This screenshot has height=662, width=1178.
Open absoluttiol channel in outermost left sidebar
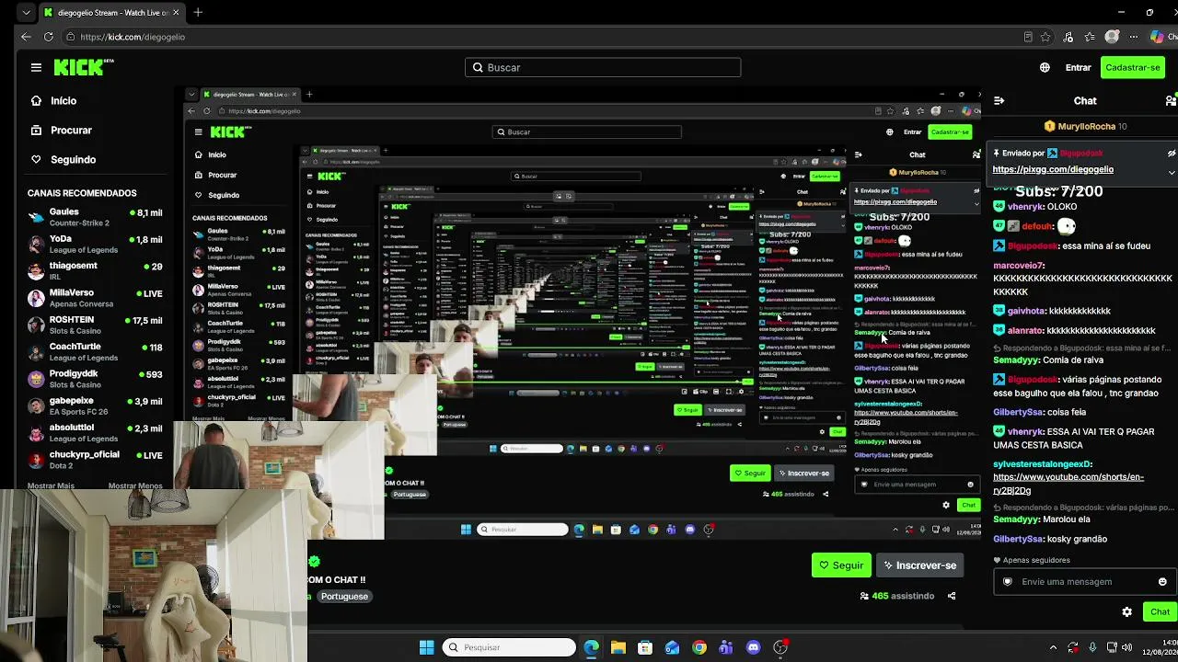coord(95,432)
